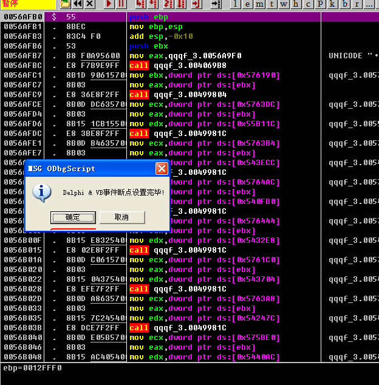Viewport: 379px width, 385px height.
Task: Open Call stack with 'k' button
Action: click(x=333, y=4)
